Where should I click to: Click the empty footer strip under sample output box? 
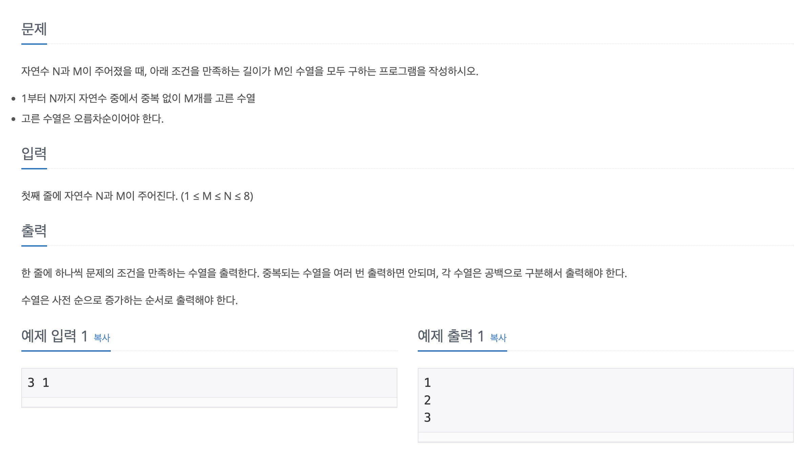click(x=605, y=437)
